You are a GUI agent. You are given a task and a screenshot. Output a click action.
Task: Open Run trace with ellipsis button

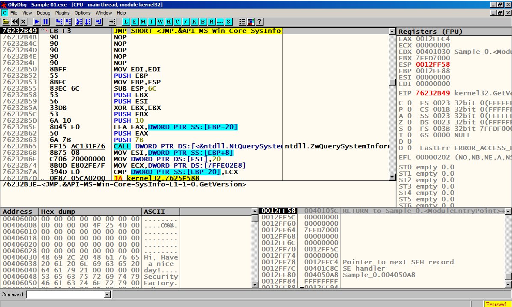(220, 21)
